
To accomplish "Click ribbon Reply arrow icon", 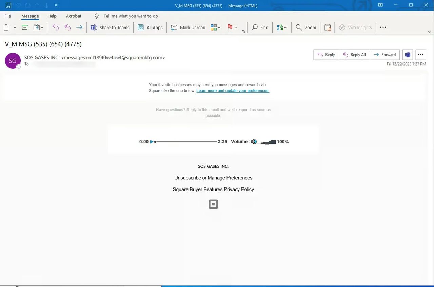I will 56,28.
